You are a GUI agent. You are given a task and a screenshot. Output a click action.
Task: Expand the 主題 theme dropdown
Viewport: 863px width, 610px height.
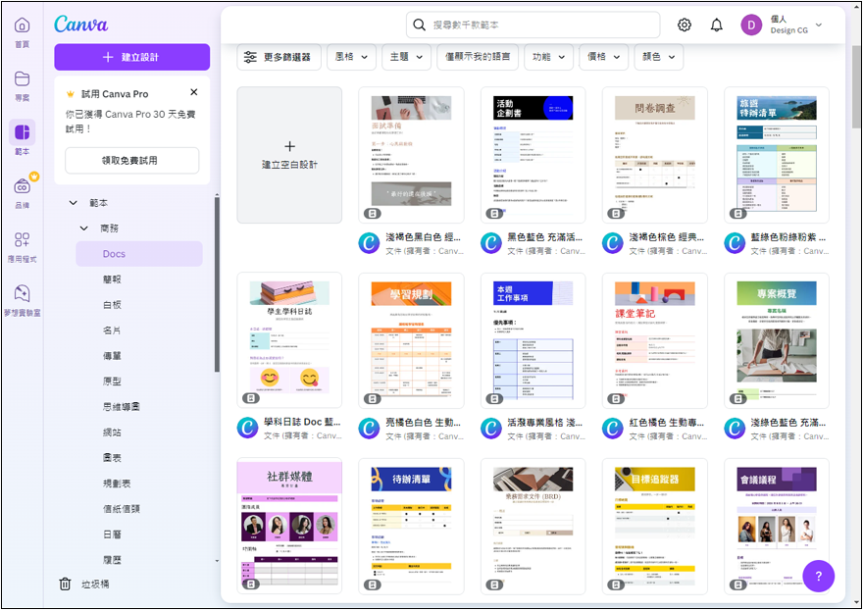point(406,57)
